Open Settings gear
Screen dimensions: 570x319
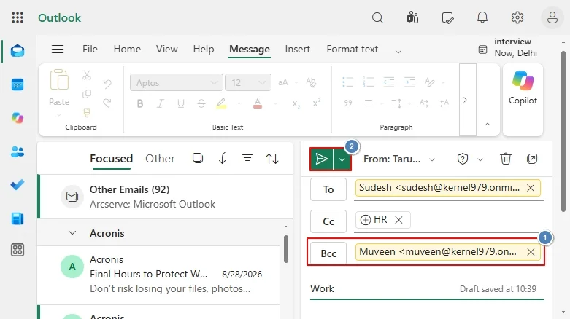click(517, 17)
